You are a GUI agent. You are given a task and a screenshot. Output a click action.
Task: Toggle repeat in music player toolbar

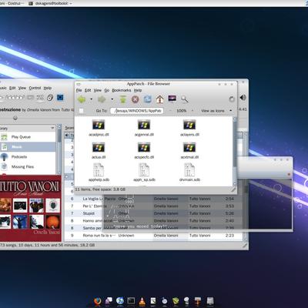click(x=30, y=98)
